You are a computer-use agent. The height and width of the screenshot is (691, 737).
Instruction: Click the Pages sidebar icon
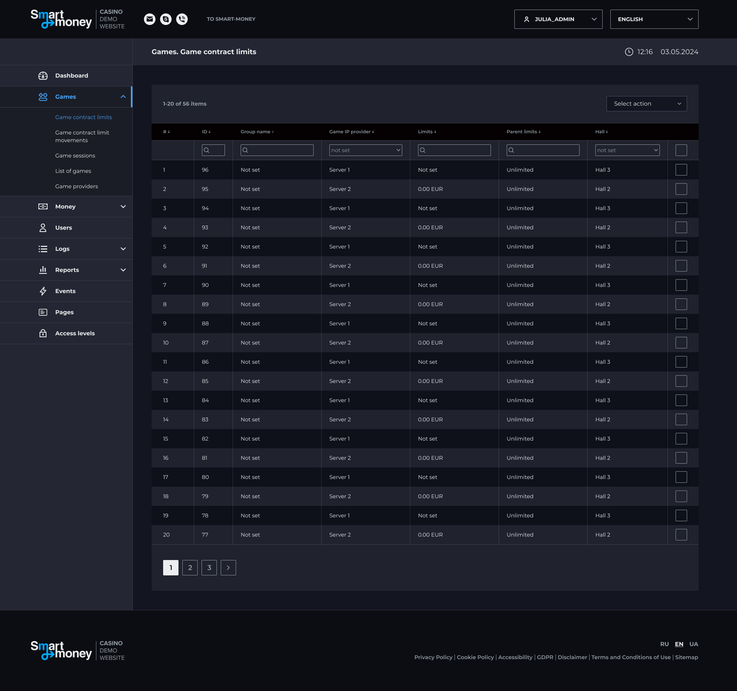(x=43, y=312)
